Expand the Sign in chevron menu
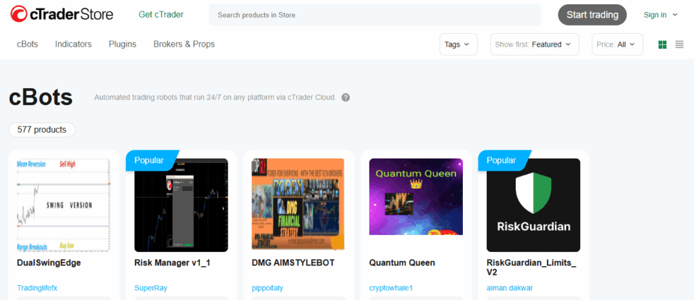Viewport: 694px width, 300px height. click(x=674, y=15)
